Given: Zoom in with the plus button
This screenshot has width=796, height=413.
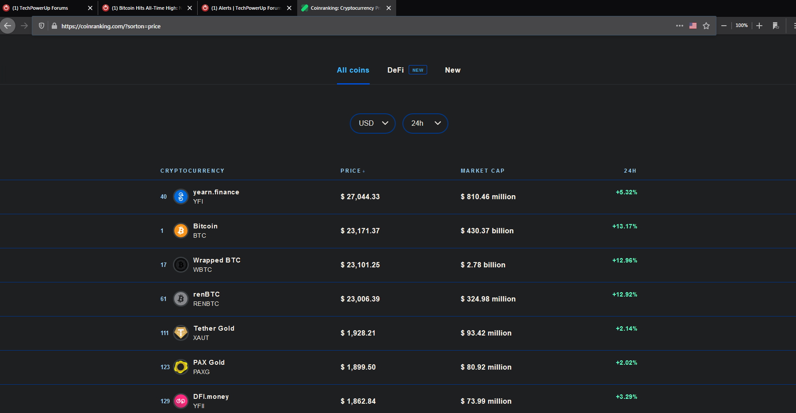Looking at the screenshot, I should 759,26.
